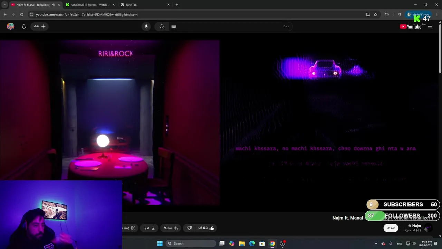
Task: Create a clip with scissors icon
Action: coord(130,228)
